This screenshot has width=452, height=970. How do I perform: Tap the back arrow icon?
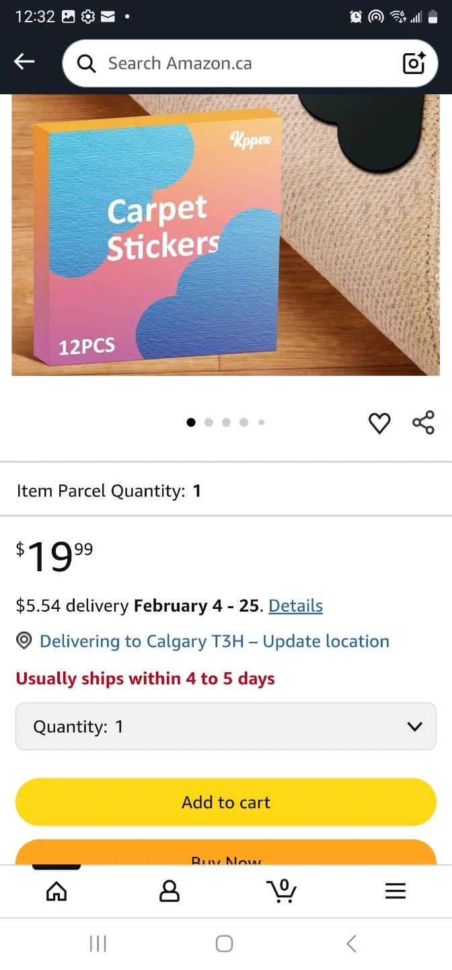point(24,63)
